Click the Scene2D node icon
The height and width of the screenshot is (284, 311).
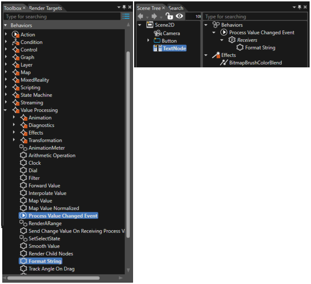tap(150, 25)
